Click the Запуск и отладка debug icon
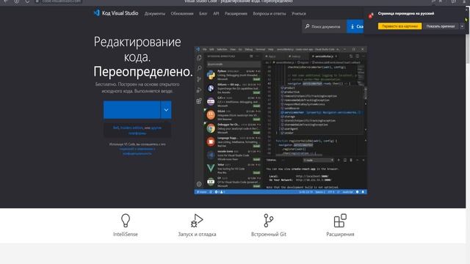Screen dimensions: 470x264 coord(197,221)
